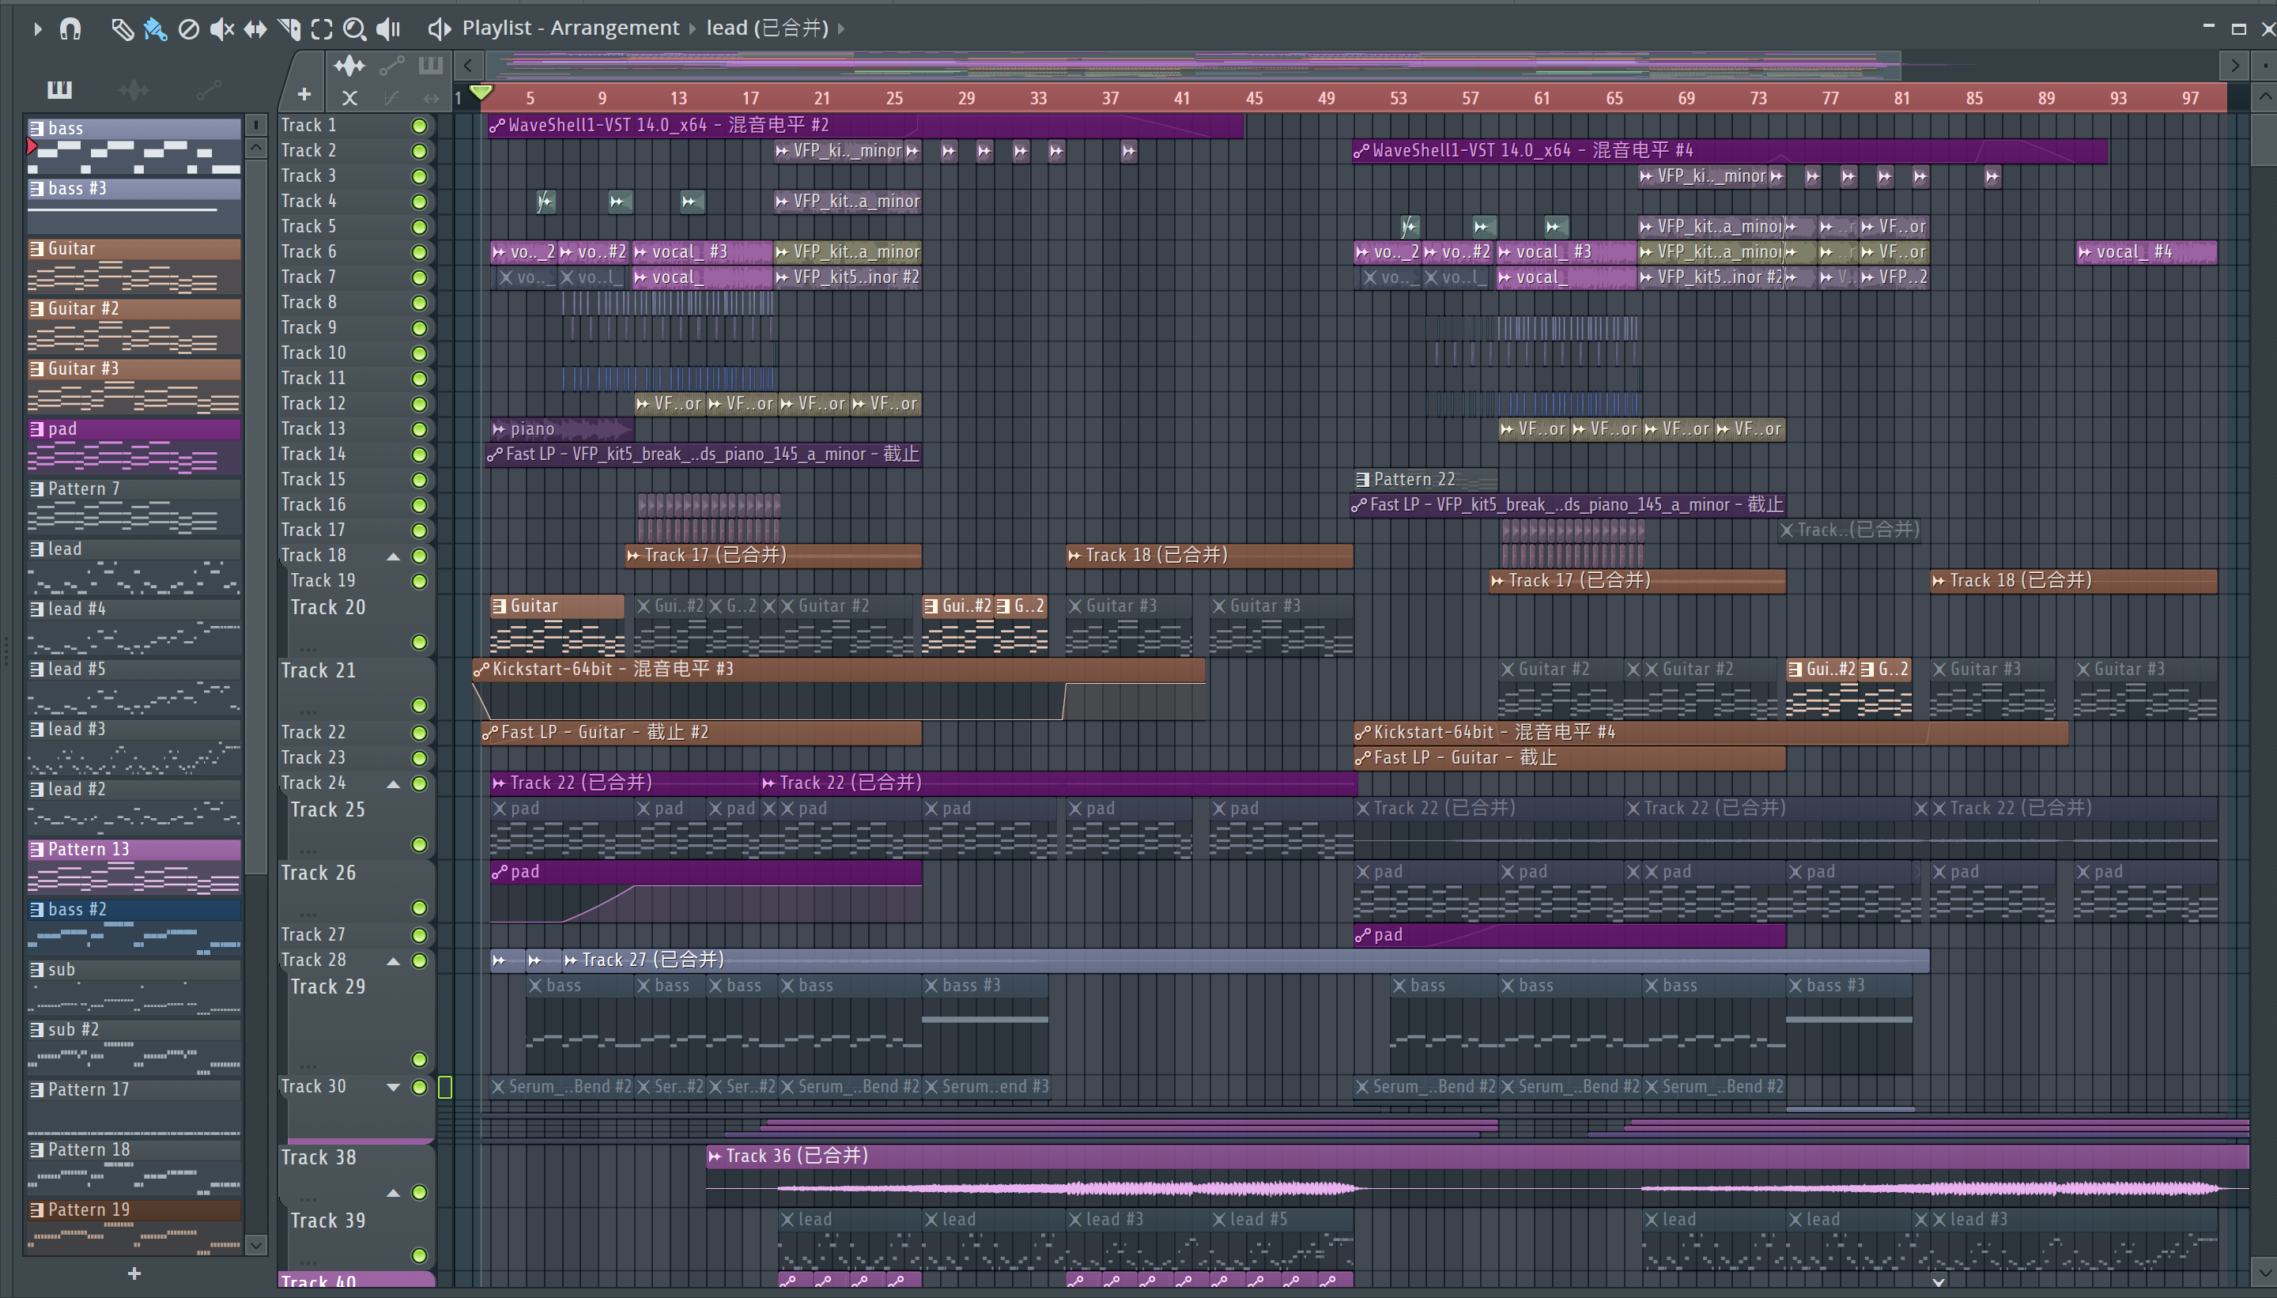This screenshot has width=2277, height=1298.
Task: Mute Track 10 via its green LED
Action: click(418, 353)
